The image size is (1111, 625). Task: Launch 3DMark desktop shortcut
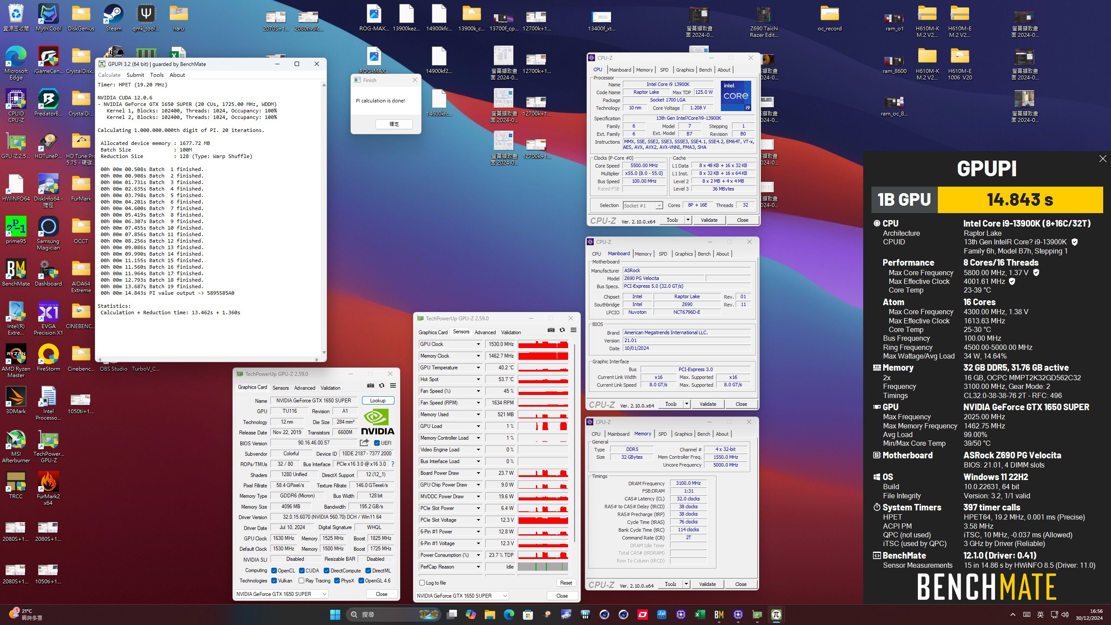tap(16, 401)
